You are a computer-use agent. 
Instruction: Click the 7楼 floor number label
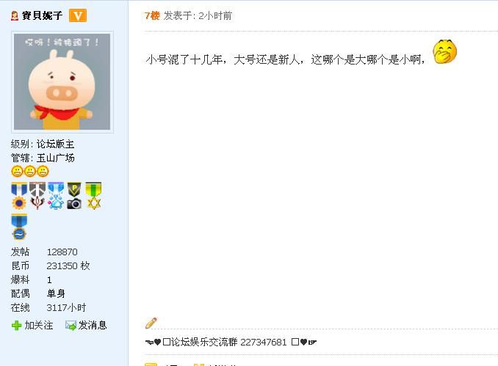[x=152, y=15]
